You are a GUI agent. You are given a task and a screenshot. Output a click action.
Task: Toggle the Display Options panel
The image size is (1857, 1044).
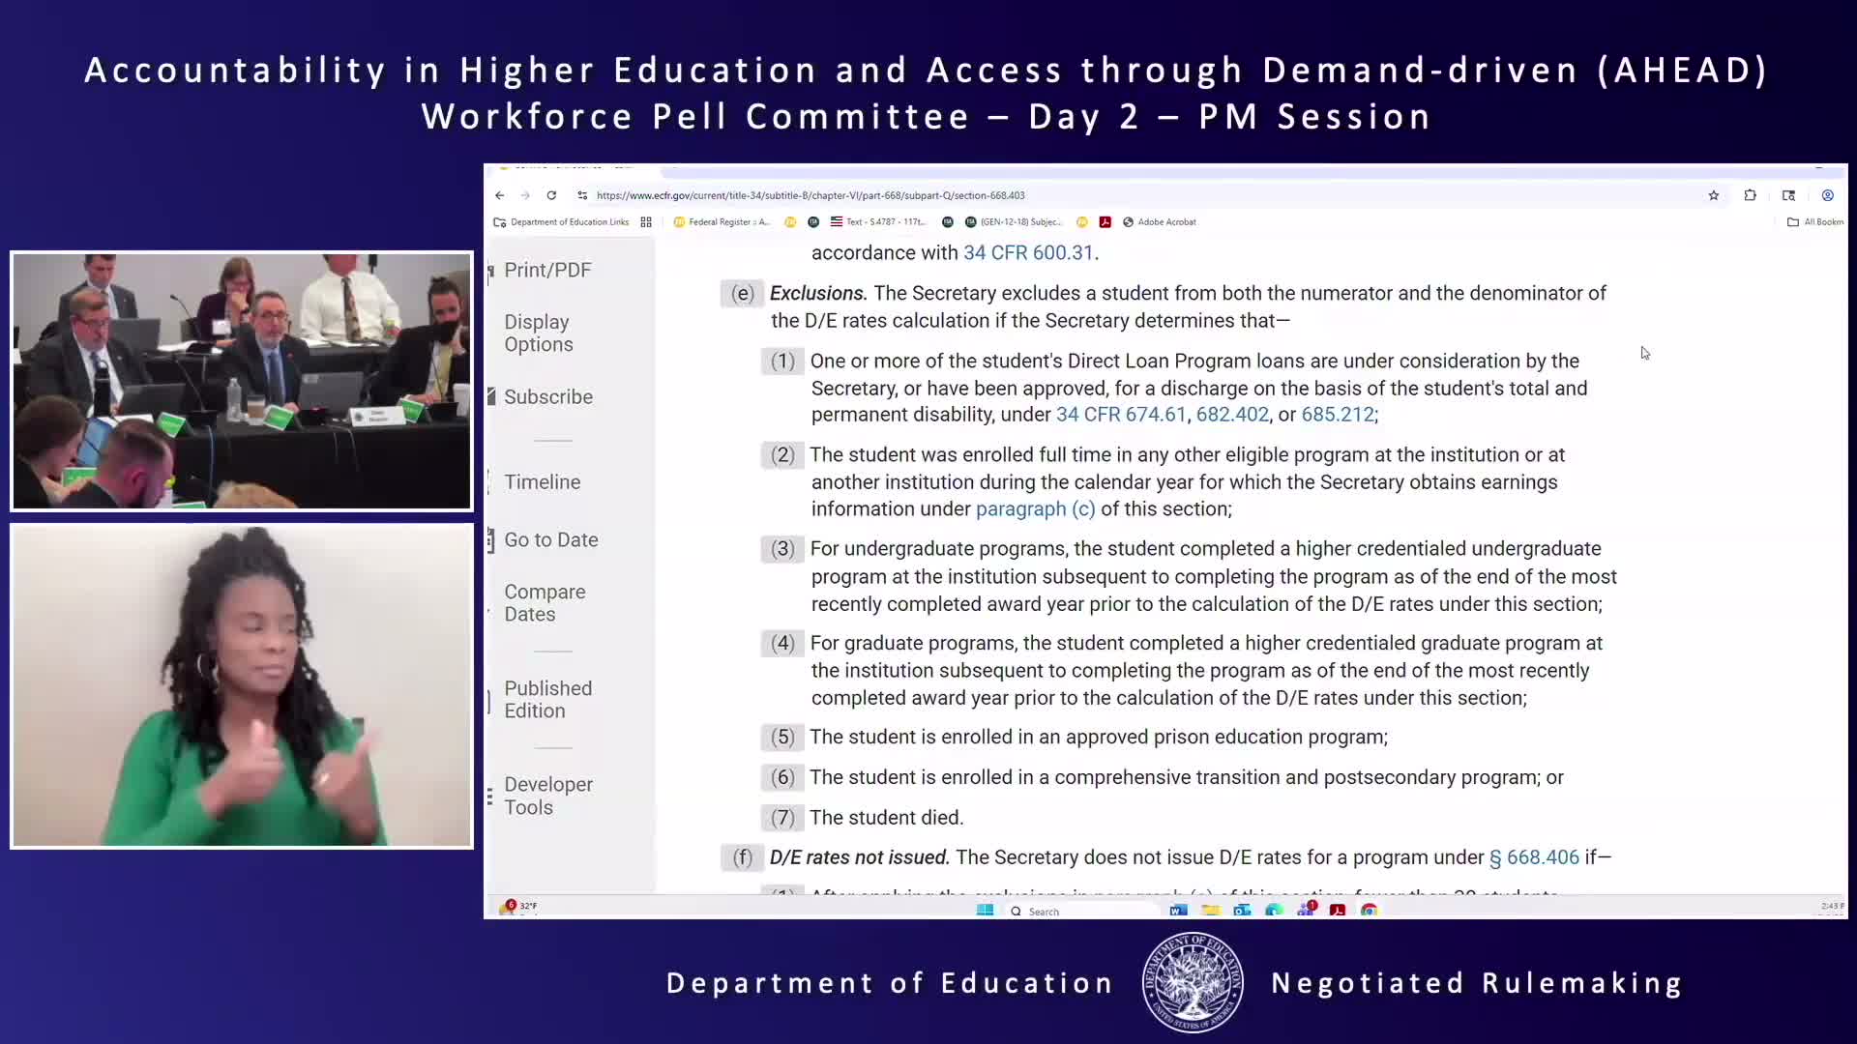[538, 333]
